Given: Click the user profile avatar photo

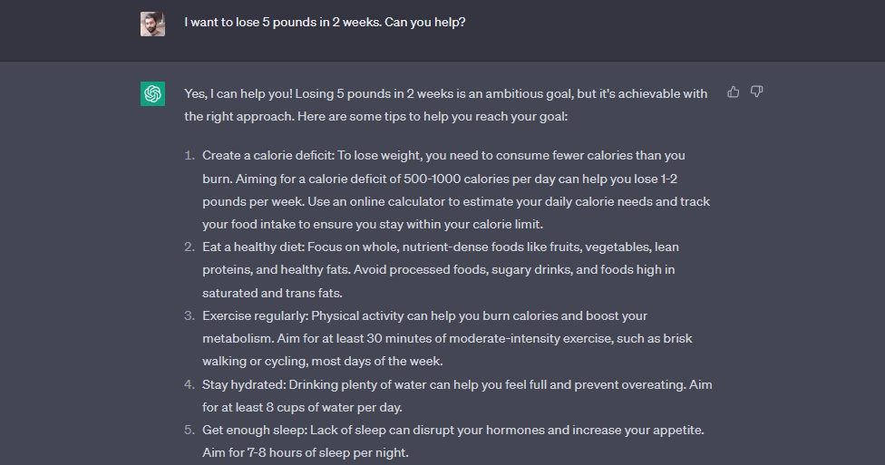Looking at the screenshot, I should point(152,24).
